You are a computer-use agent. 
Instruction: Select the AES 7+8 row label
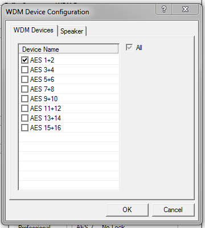coord(42,89)
